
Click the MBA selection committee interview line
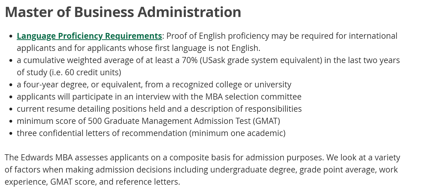click(x=159, y=97)
